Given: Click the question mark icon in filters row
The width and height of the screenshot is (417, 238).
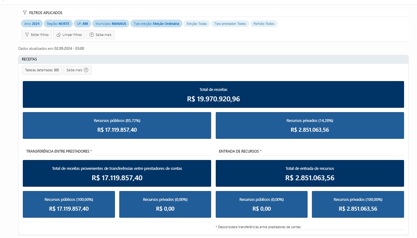Looking at the screenshot, I should pos(92,35).
